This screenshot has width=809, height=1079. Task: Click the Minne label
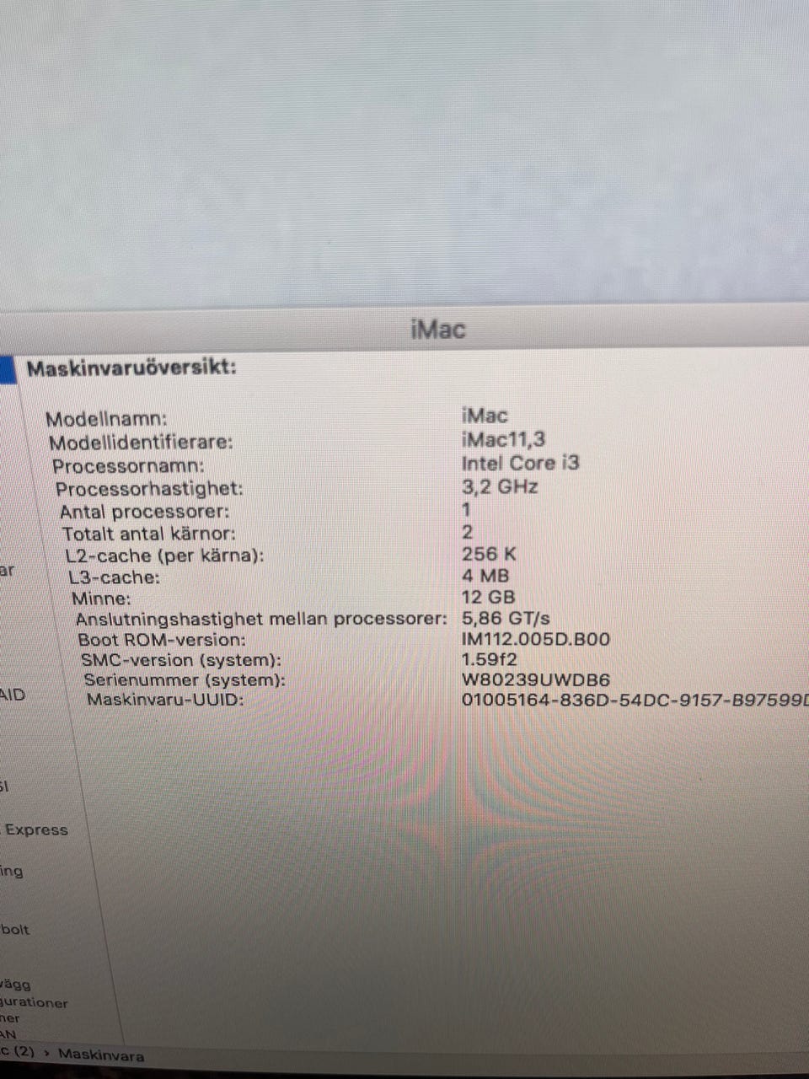tap(101, 599)
